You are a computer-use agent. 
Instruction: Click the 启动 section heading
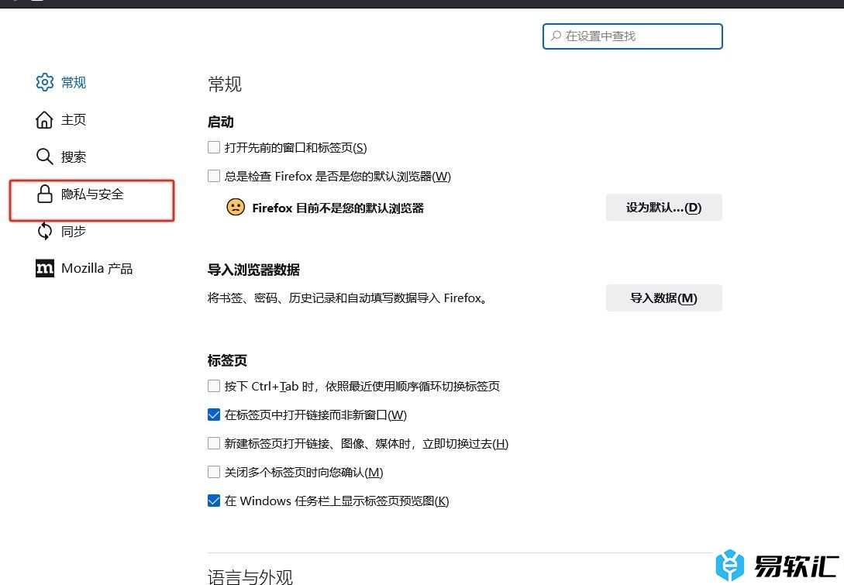pyautogui.click(x=221, y=122)
